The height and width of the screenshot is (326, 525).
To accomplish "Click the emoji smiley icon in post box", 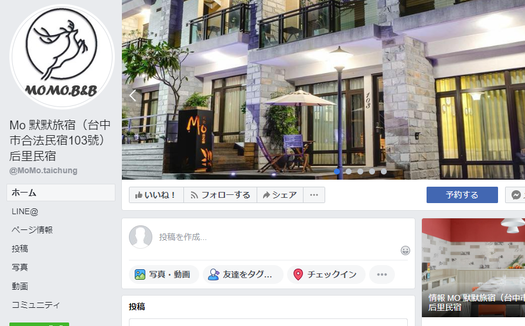I will 405,250.
